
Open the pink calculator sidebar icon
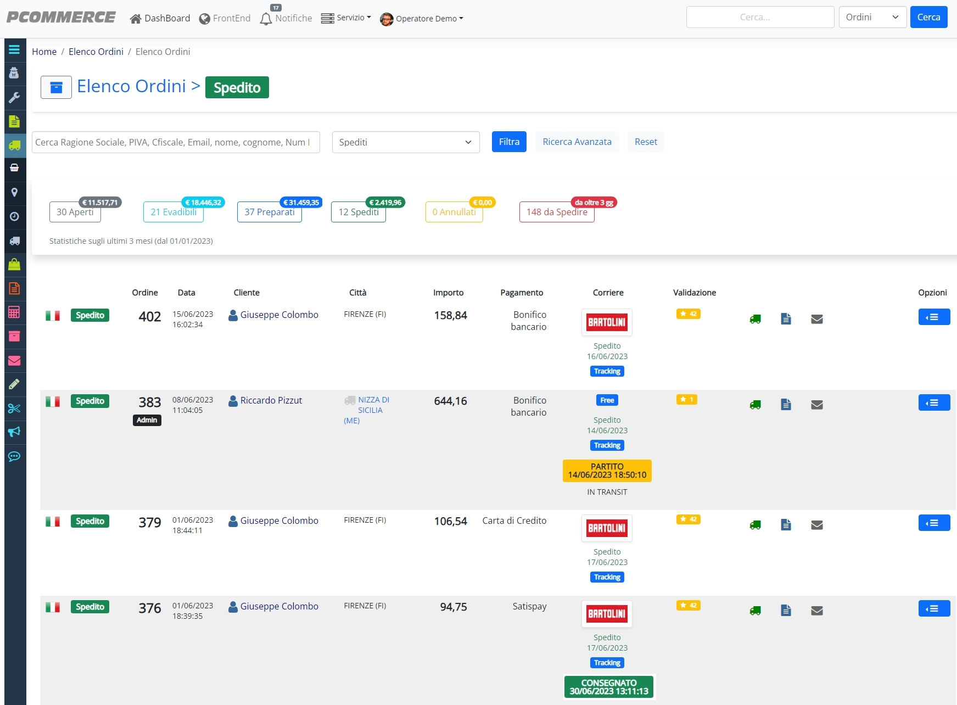pyautogui.click(x=14, y=312)
